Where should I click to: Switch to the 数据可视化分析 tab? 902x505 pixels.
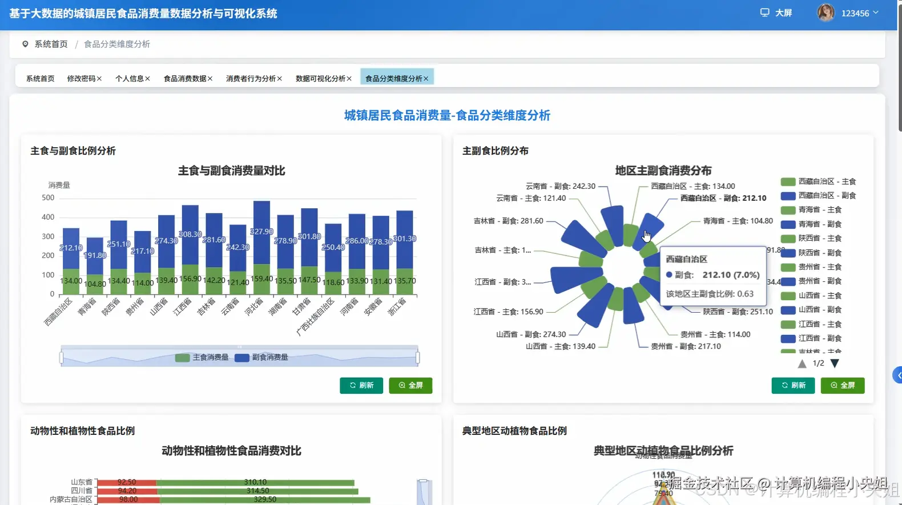(x=320, y=78)
